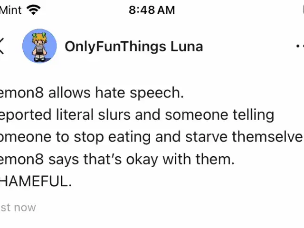Image resolution: width=304 pixels, height=228 pixels.
Task: Tap the 8:48 AM status bar clock
Action: (x=152, y=9)
